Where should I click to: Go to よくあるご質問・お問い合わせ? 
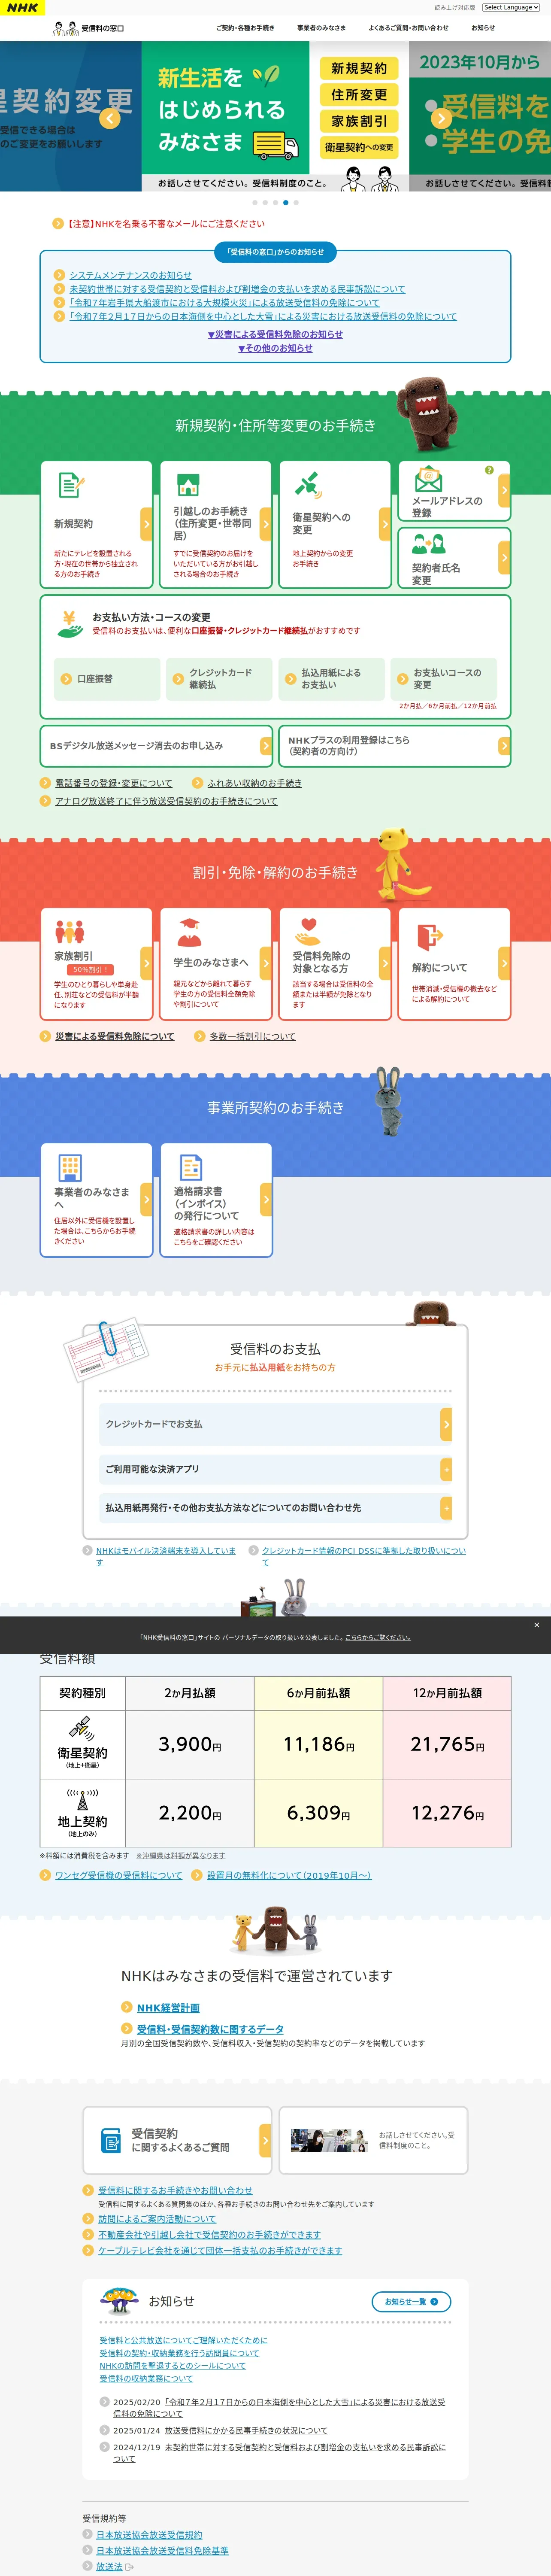408,28
